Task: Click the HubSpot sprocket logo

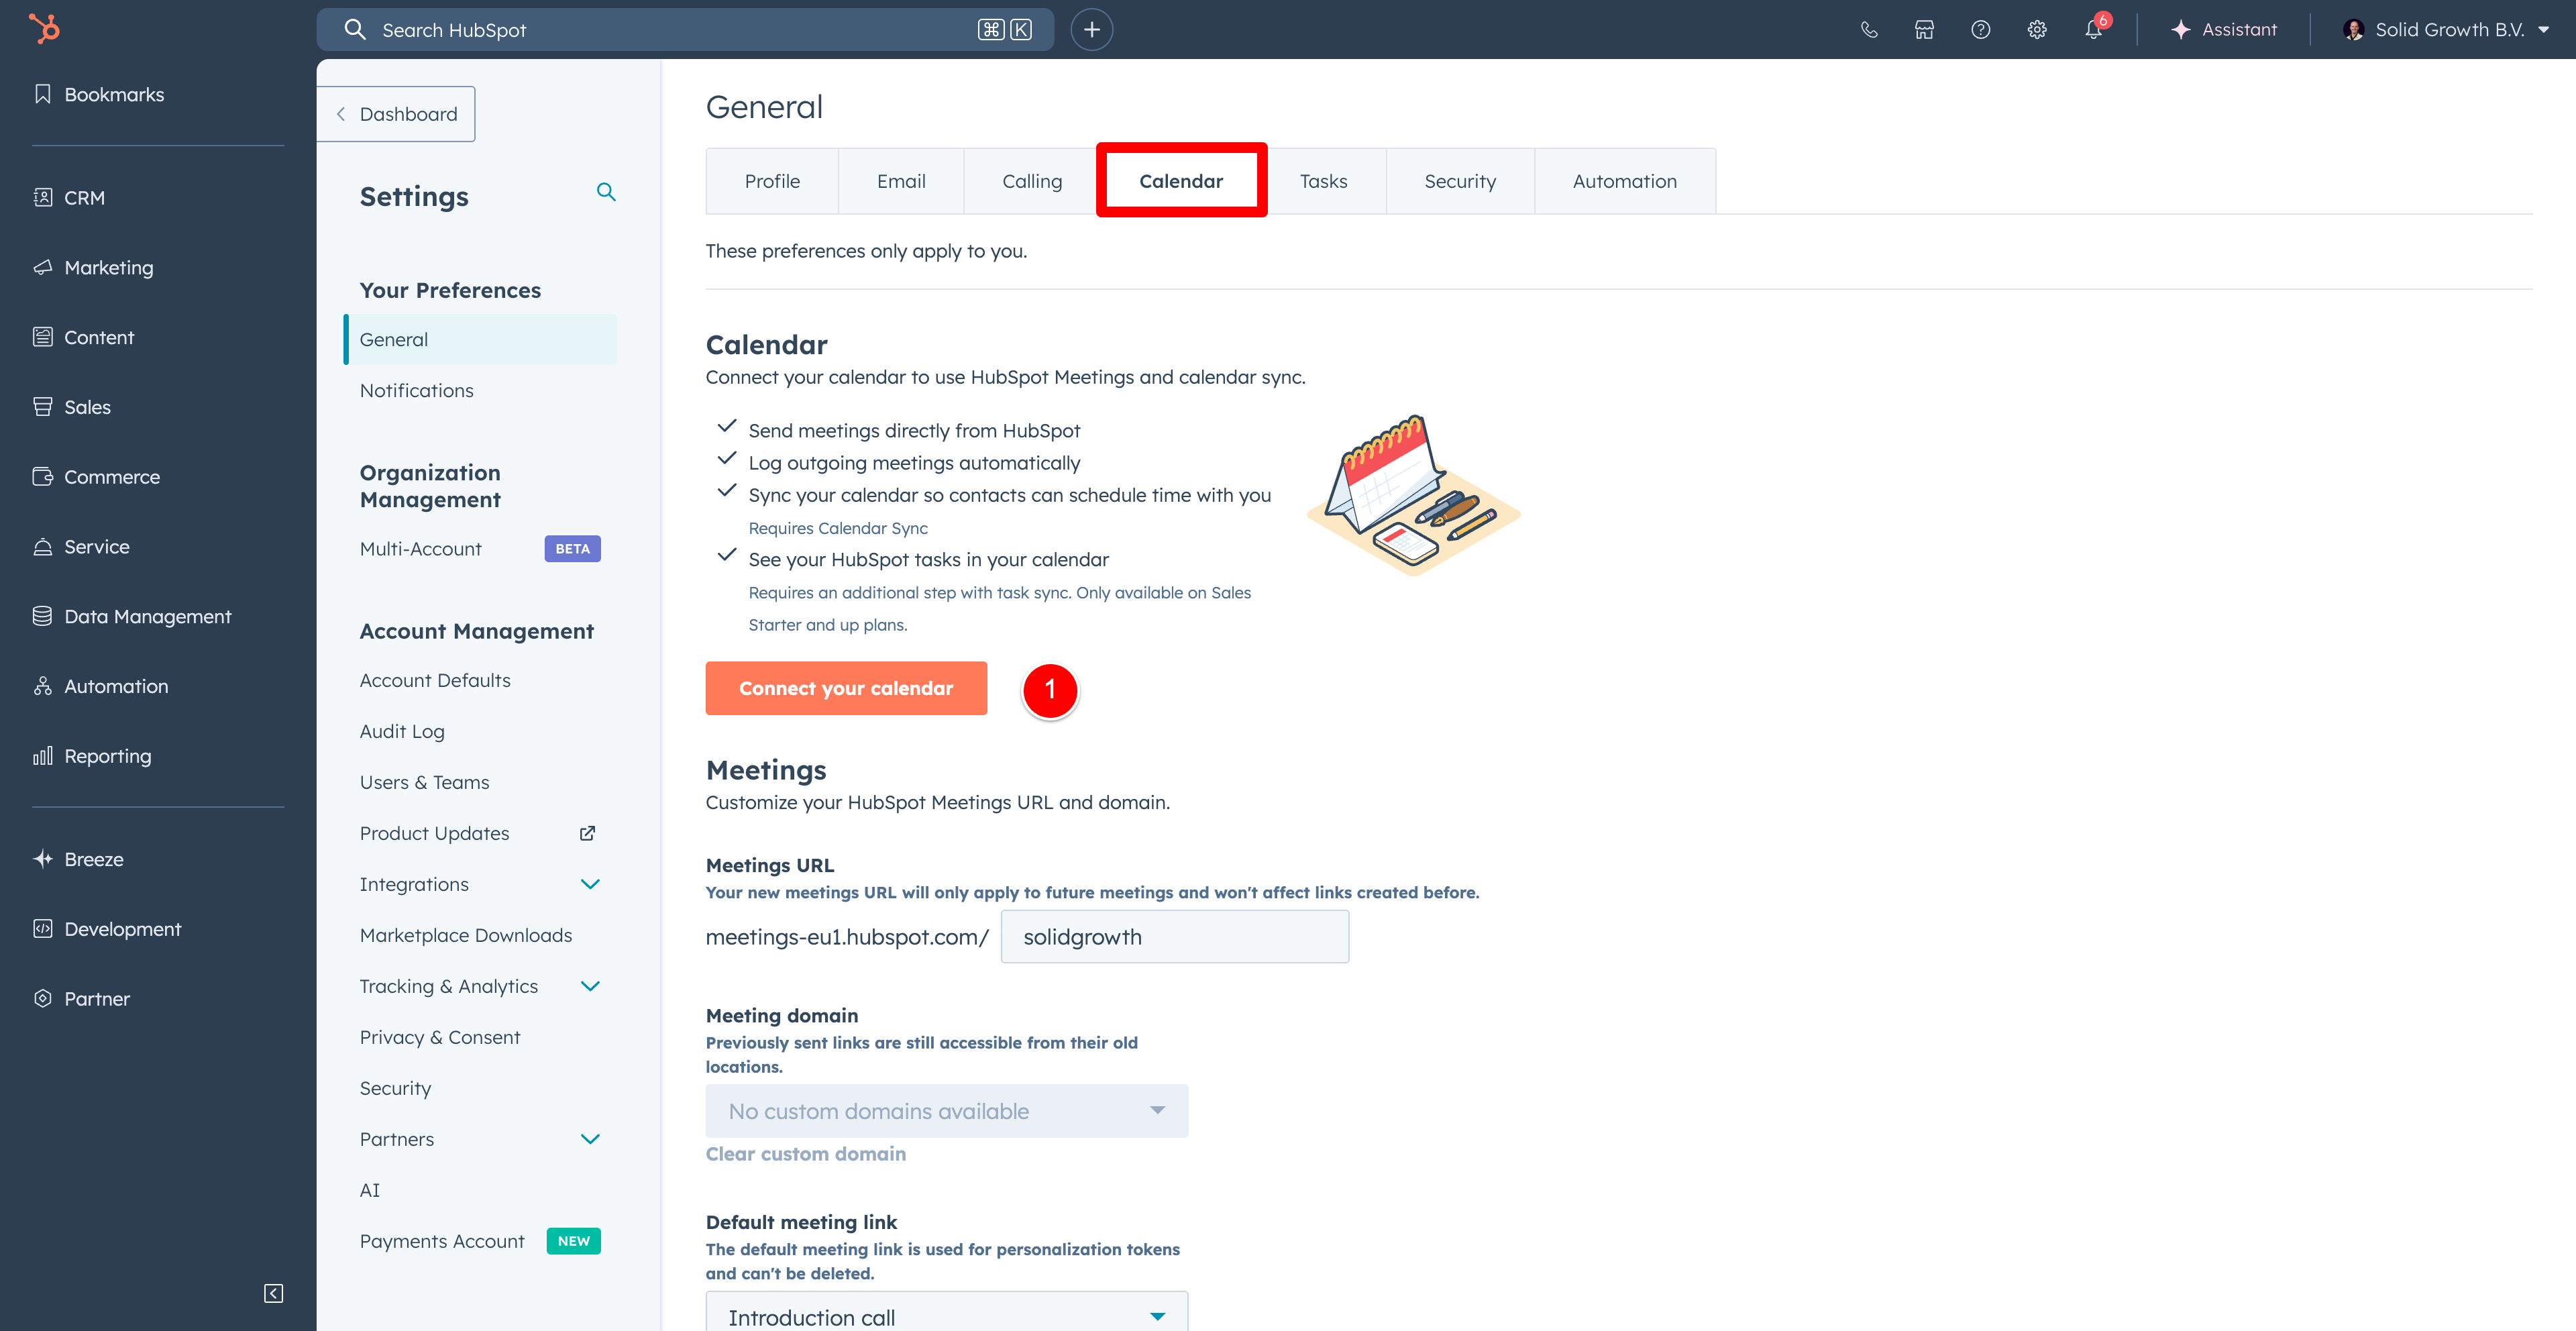Action: 44,29
